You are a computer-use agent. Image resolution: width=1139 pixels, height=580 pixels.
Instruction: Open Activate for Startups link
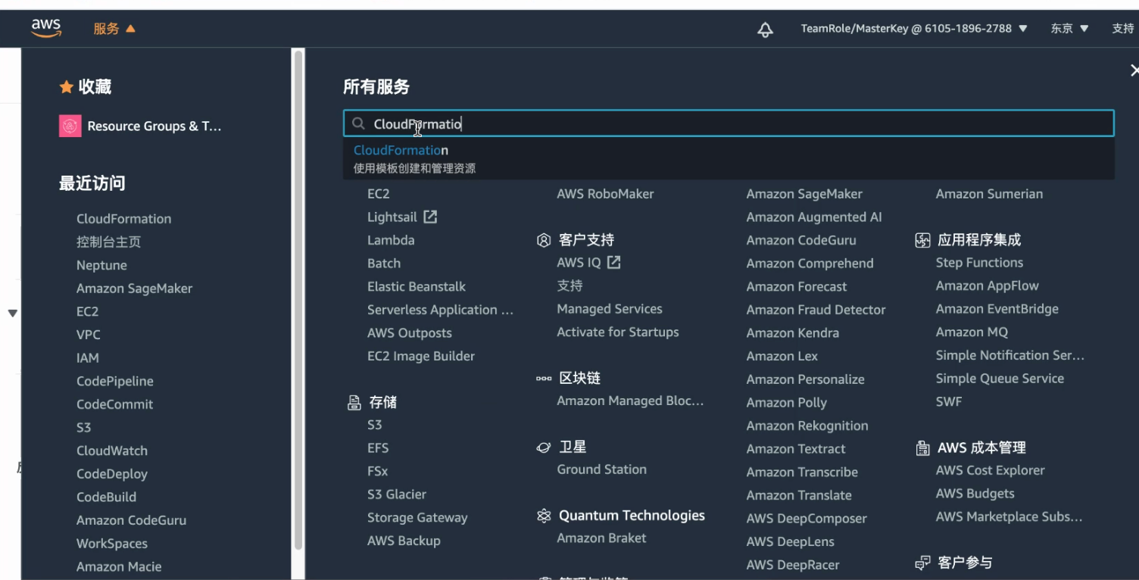coord(617,332)
